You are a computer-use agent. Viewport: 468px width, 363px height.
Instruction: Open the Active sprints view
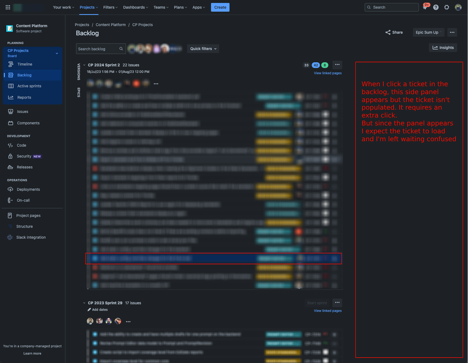29,85
